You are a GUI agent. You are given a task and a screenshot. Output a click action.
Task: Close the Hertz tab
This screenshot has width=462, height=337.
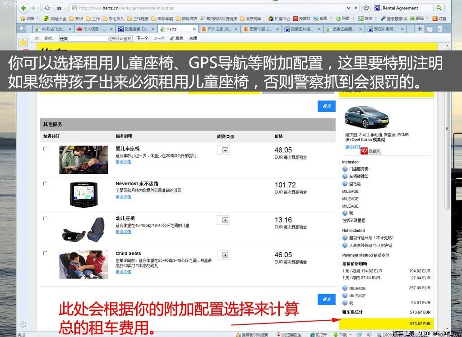194,29
